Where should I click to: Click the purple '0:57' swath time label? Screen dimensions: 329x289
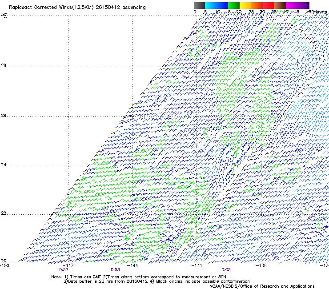[64, 270]
